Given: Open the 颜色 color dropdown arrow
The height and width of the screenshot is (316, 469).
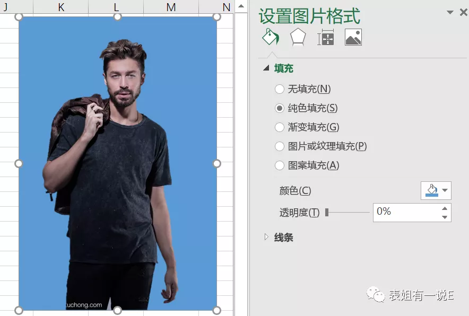Looking at the screenshot, I should [445, 190].
